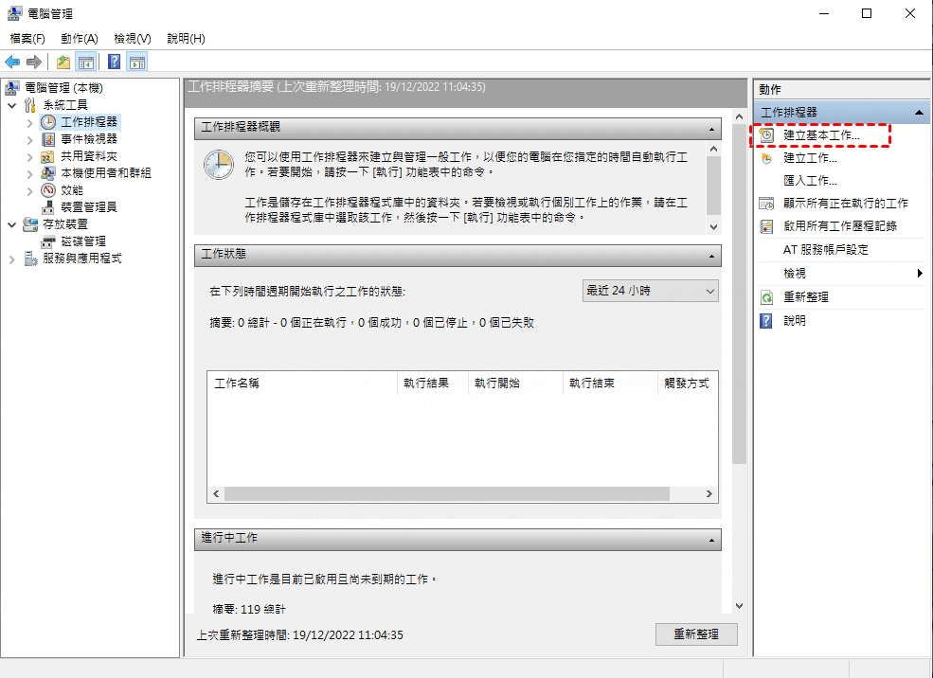The width and height of the screenshot is (933, 678).
Task: Expand the 共用資料夾 tree node
Action: pos(29,157)
